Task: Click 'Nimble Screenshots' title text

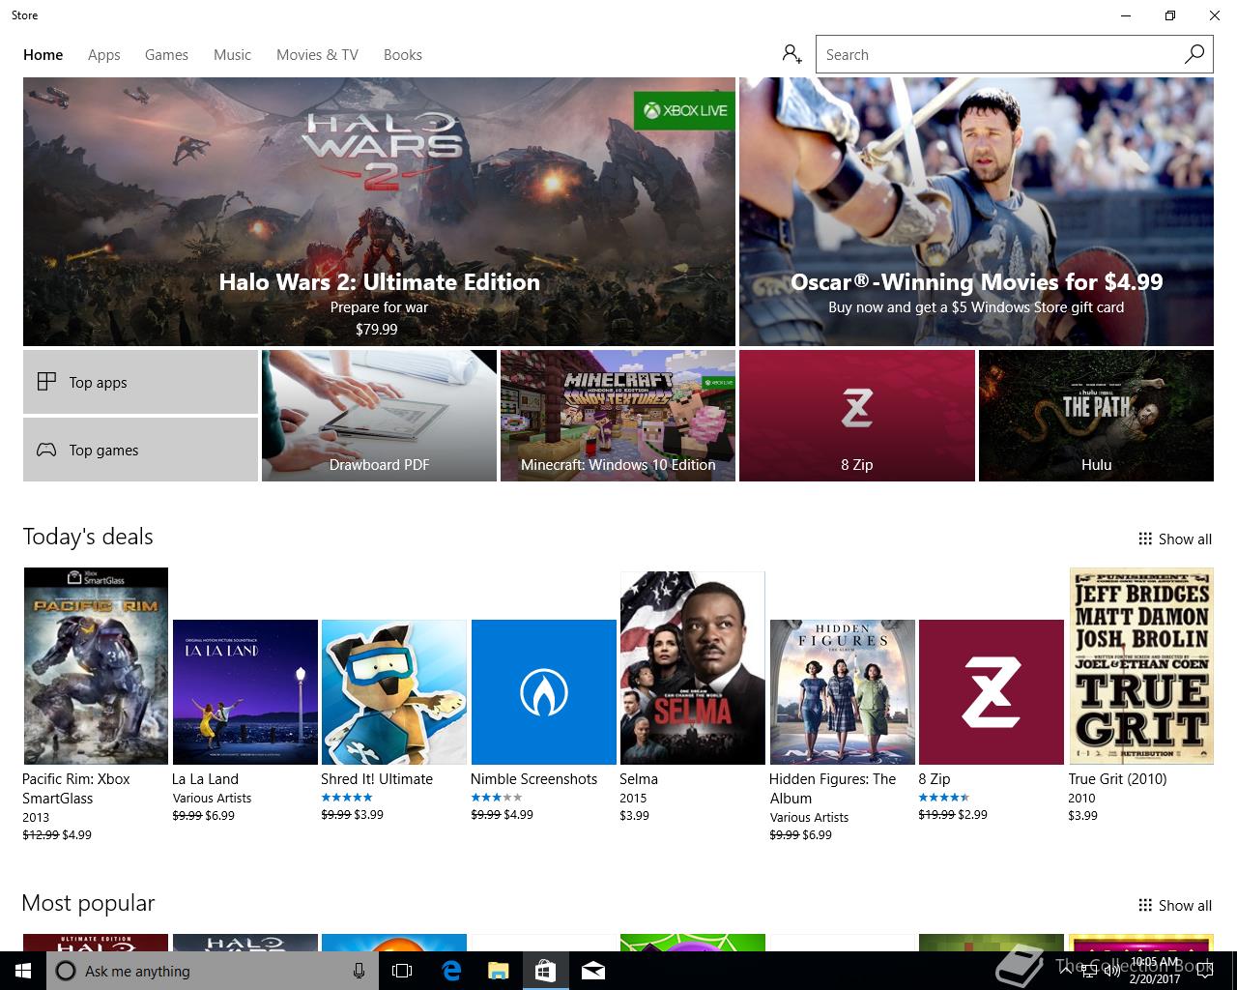Action: point(534,779)
